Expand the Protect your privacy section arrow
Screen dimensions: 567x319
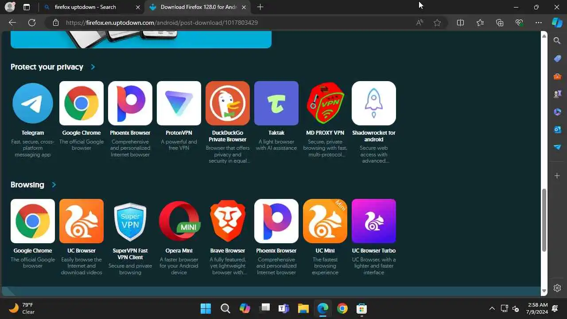[x=93, y=67]
